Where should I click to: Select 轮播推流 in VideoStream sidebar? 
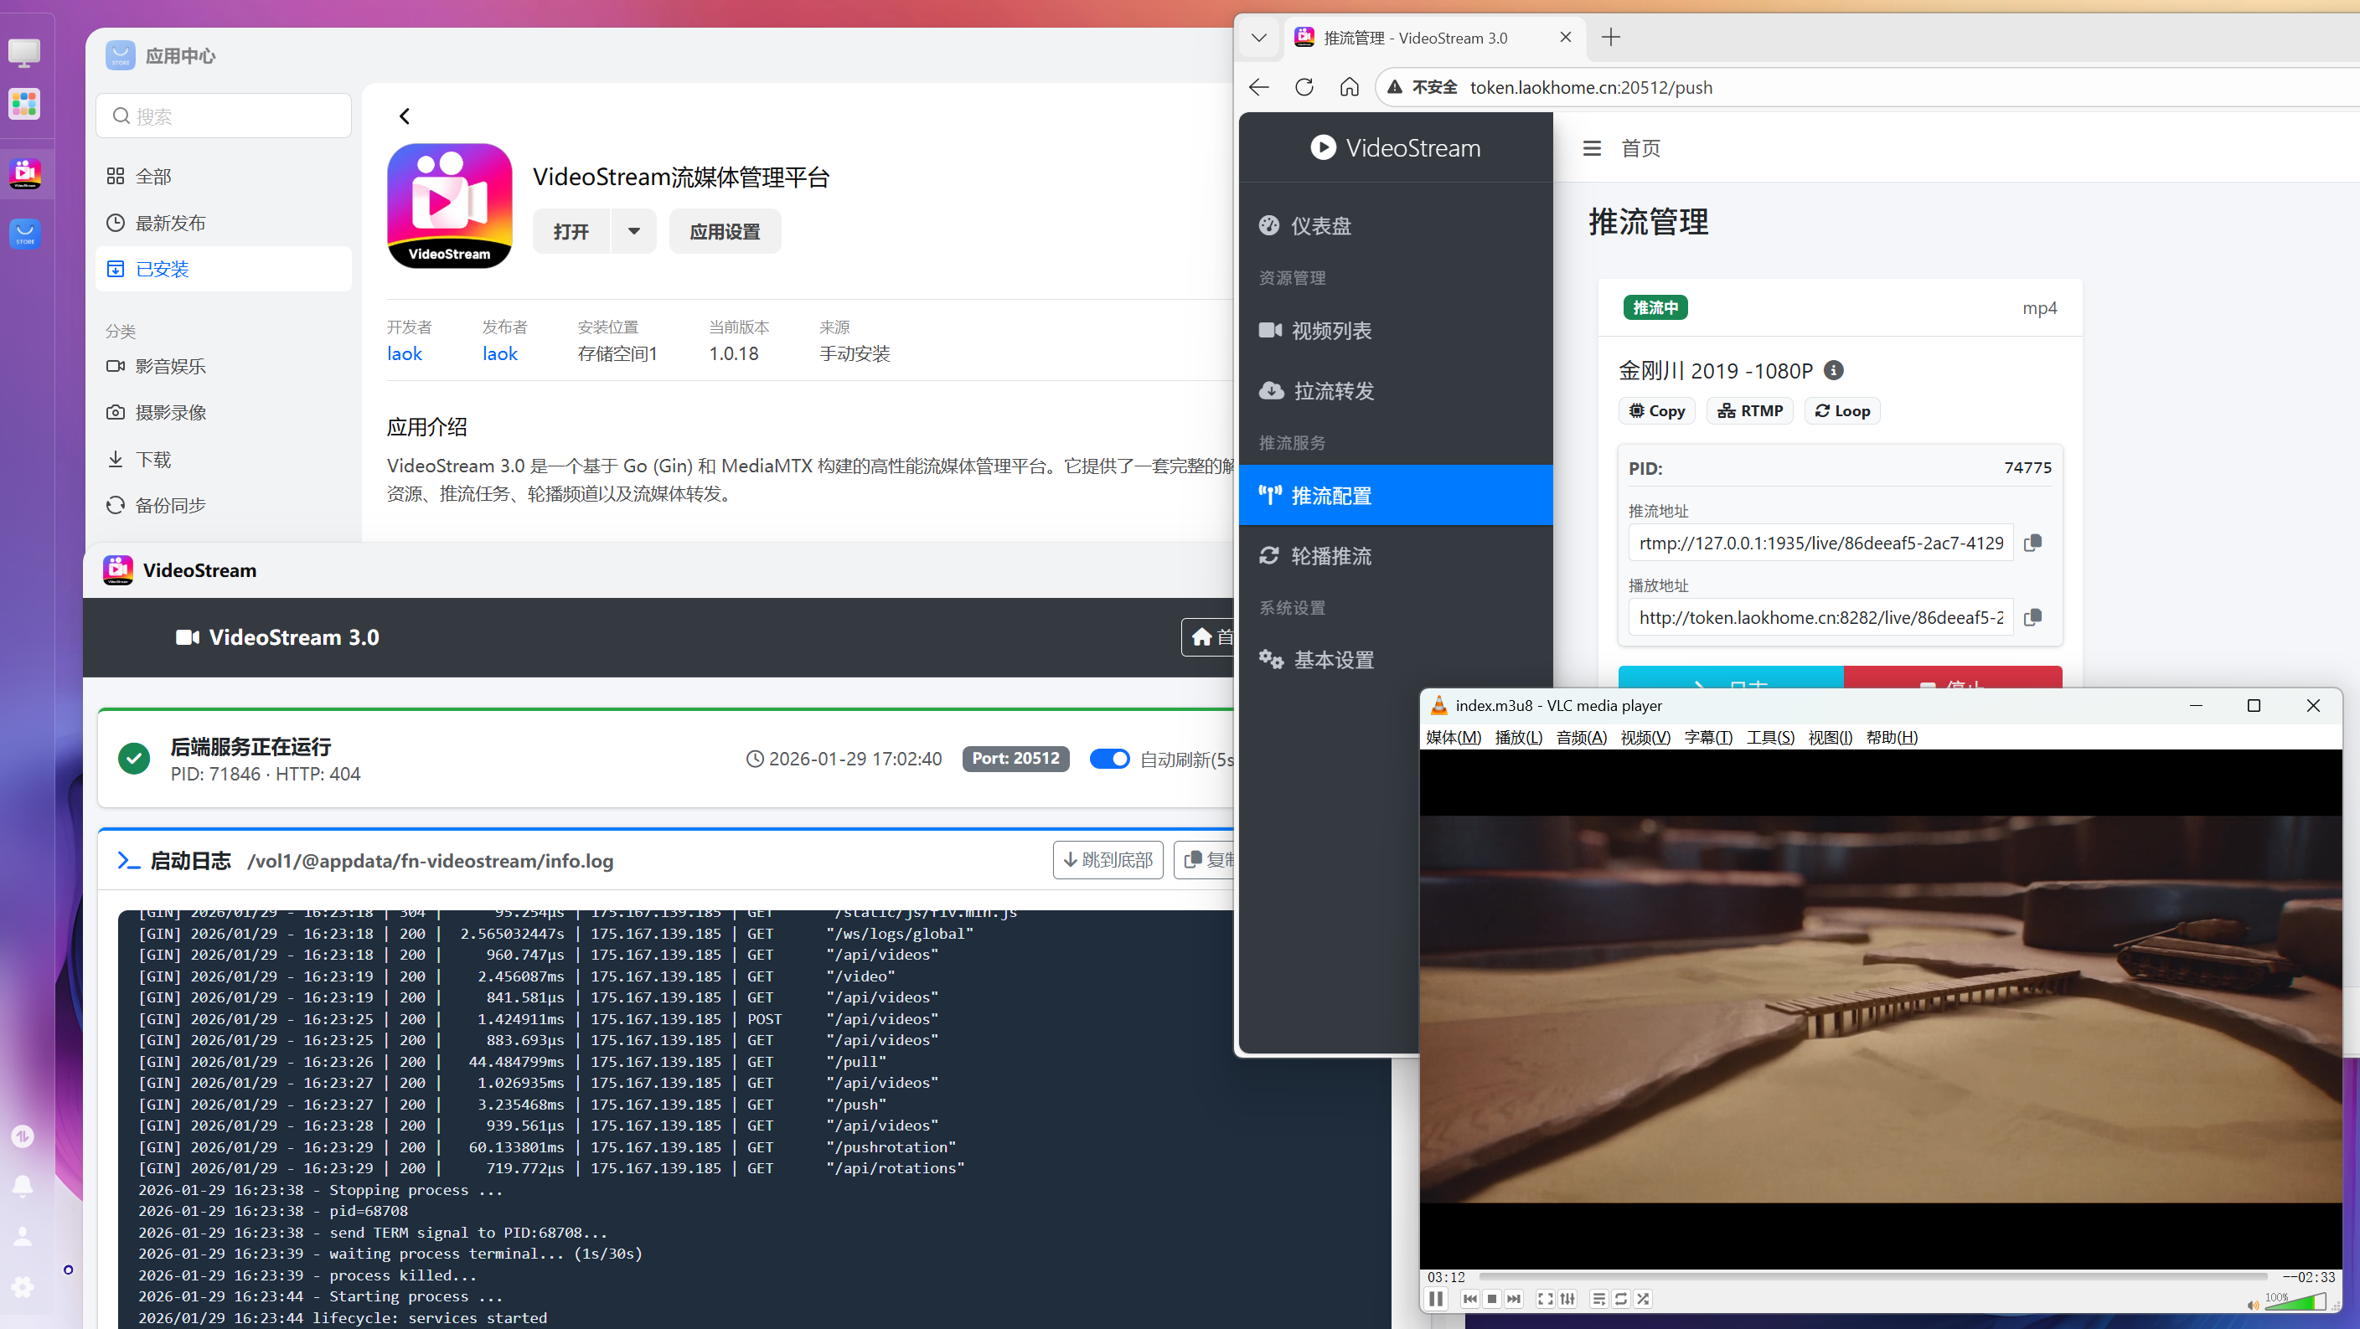(x=1330, y=556)
